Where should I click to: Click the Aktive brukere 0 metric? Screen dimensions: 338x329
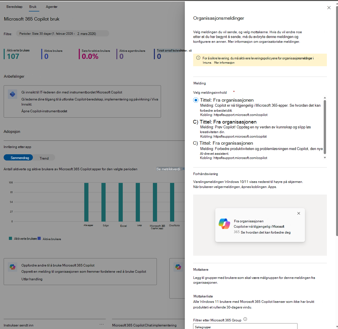click(52, 54)
